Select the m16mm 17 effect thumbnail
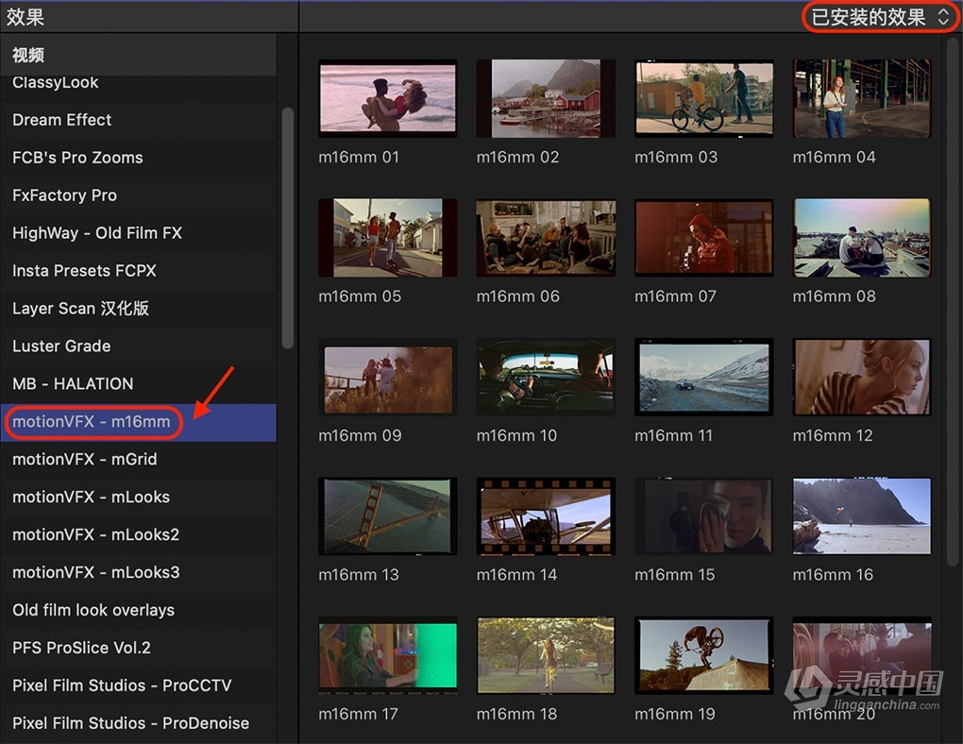Image resolution: width=963 pixels, height=744 pixels. click(387, 655)
